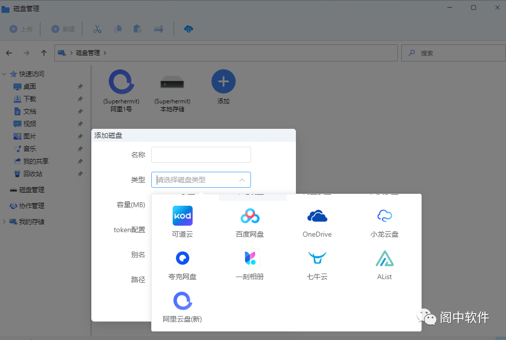
Task: Choose 百度网盘 as disk type
Action: [x=250, y=222]
